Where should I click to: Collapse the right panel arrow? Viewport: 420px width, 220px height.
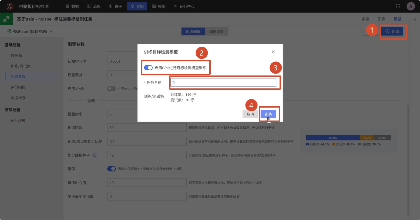pos(415,19)
